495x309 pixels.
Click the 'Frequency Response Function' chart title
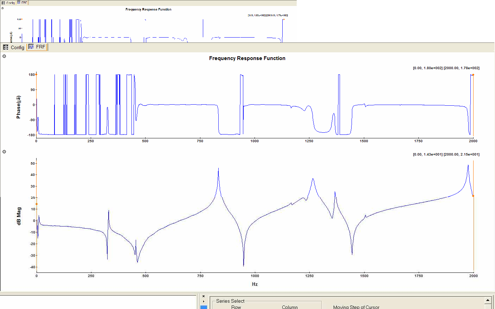[x=247, y=58]
